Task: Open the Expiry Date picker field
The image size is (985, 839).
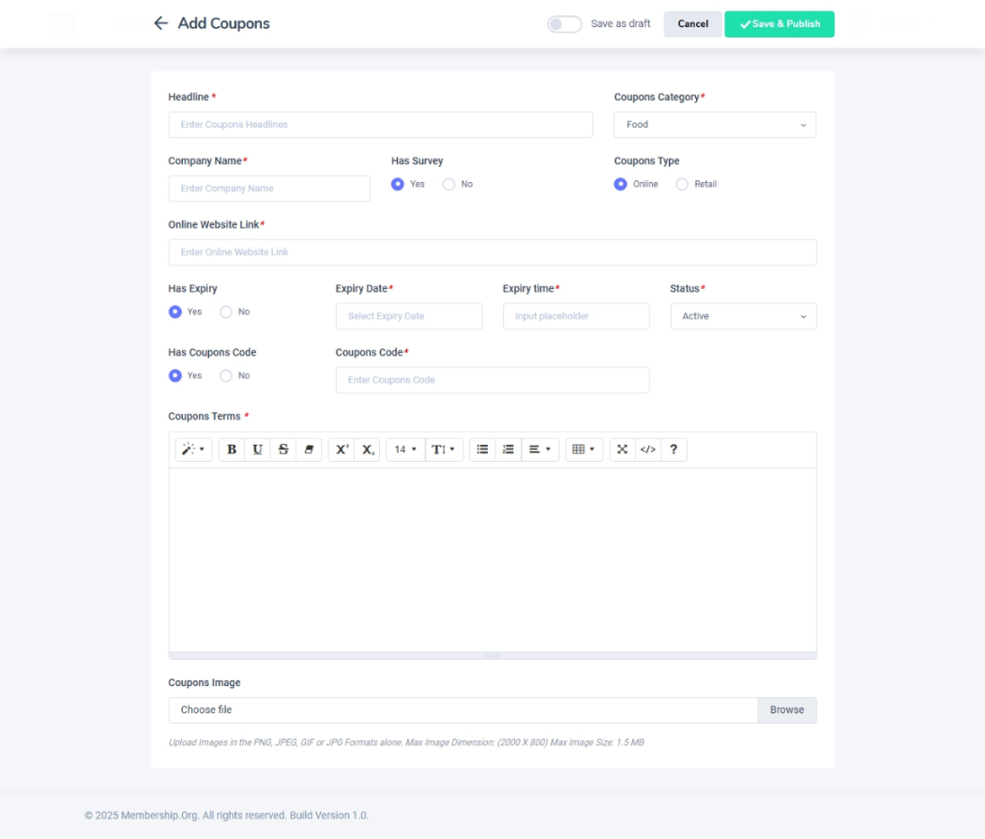Action: [x=409, y=316]
